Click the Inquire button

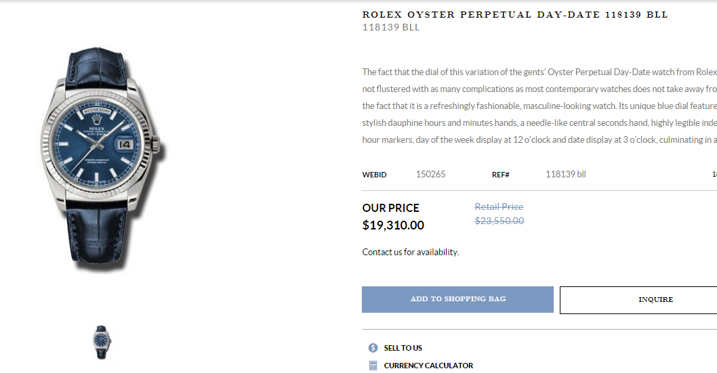[655, 300]
